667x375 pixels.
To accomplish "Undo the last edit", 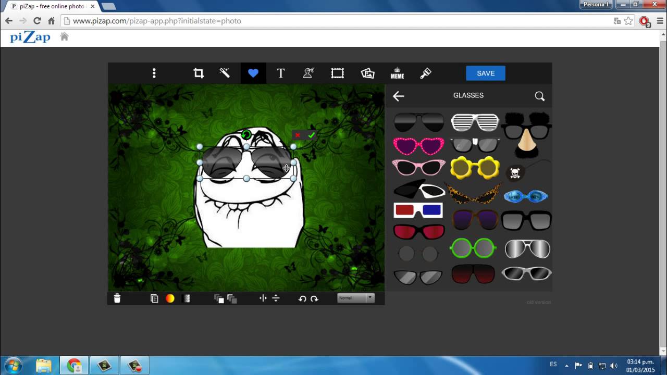I will (x=302, y=298).
